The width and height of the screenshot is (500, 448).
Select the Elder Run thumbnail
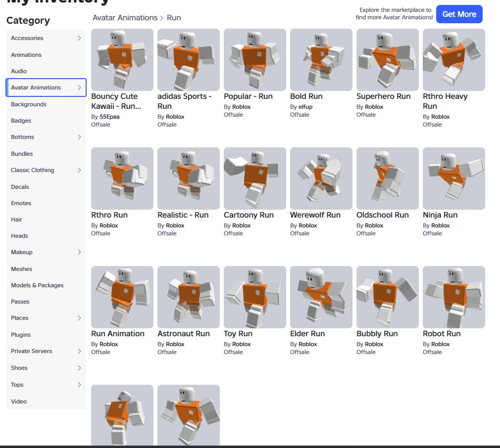[321, 297]
